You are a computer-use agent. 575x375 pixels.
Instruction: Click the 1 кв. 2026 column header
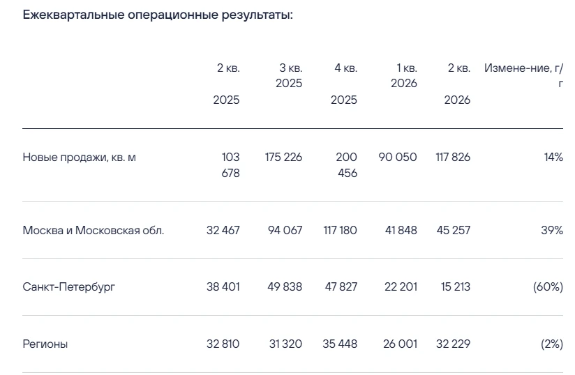click(404, 75)
